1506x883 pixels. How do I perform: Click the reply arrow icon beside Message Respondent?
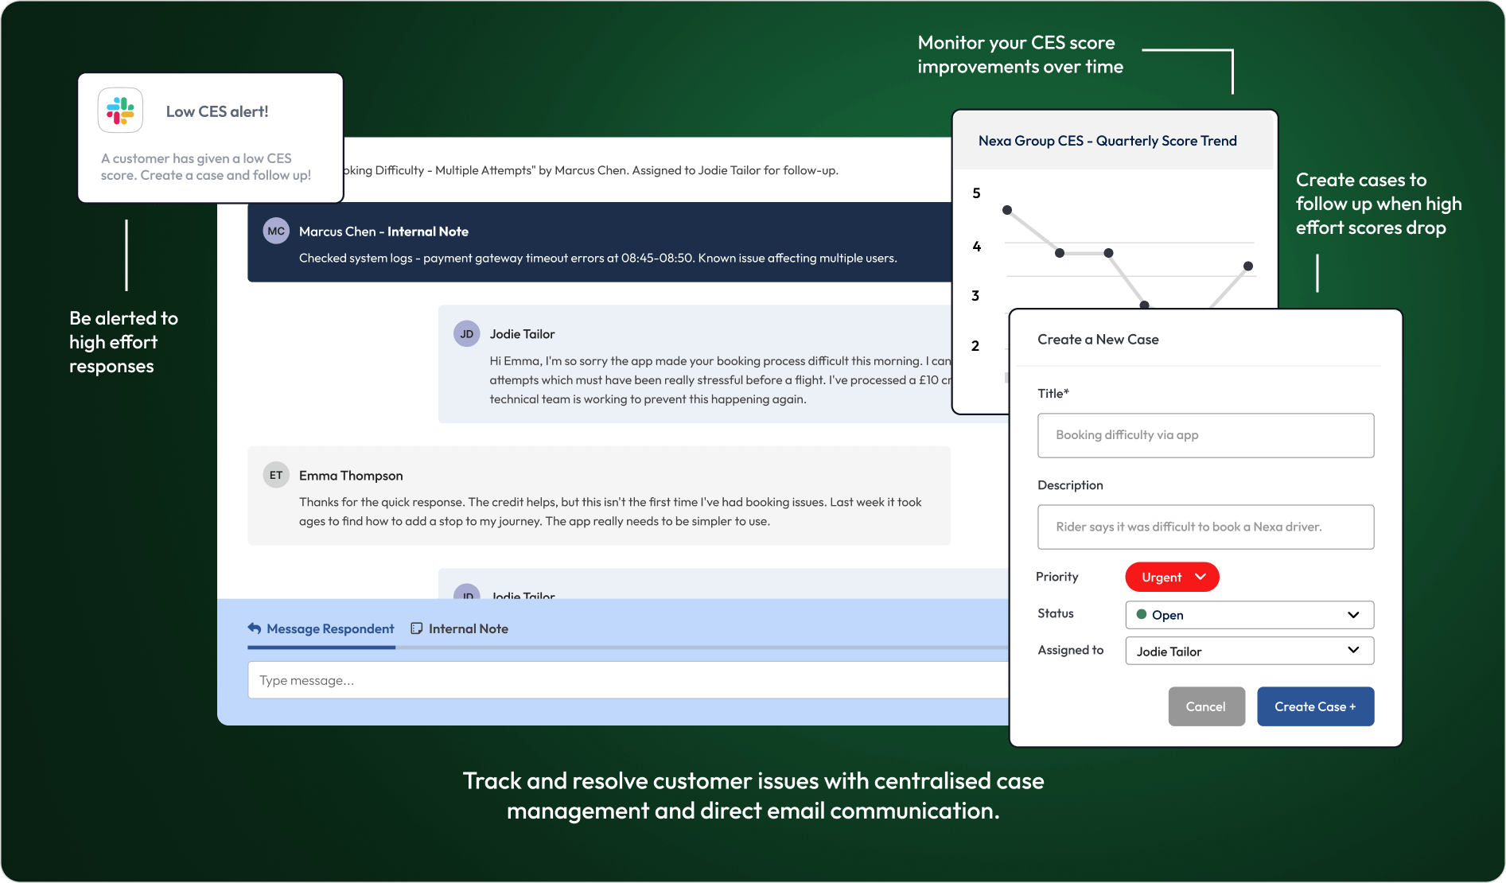[x=255, y=628]
